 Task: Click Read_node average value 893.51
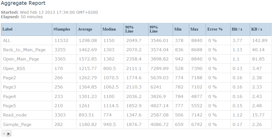pyautogui.click(x=86, y=115)
